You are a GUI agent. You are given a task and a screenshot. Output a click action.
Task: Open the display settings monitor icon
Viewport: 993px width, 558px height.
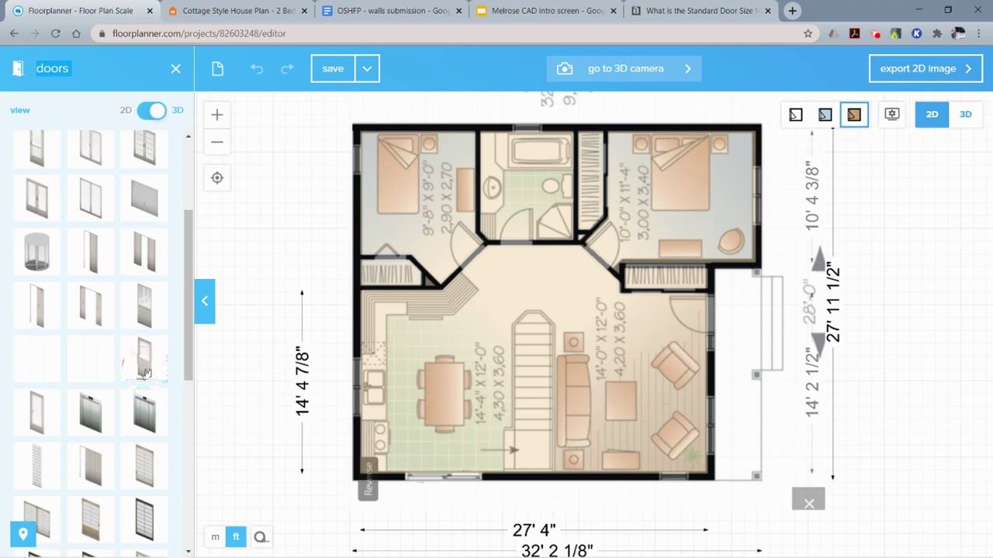point(892,114)
